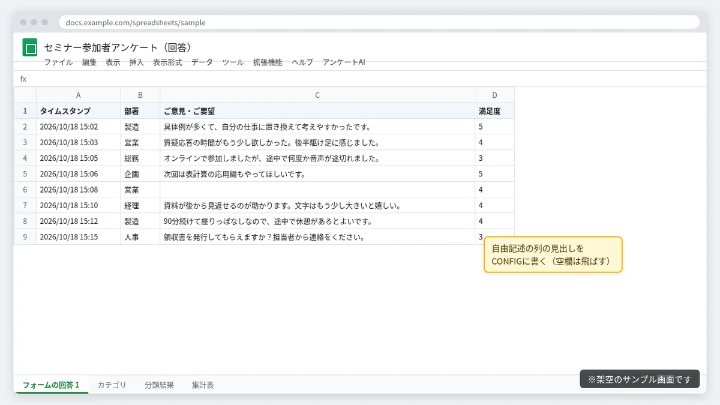Open the 表示形式 menu
Viewport: 720px width, 405px height.
(167, 62)
